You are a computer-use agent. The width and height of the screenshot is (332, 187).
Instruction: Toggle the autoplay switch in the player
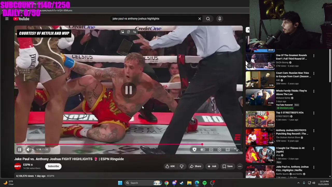[x=203, y=150]
